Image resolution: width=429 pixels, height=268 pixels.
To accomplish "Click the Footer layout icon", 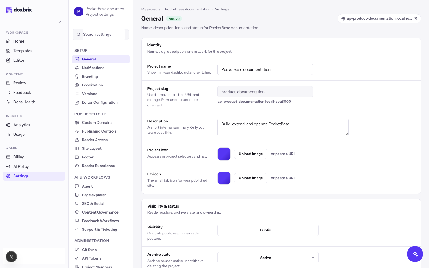I will click(77, 157).
